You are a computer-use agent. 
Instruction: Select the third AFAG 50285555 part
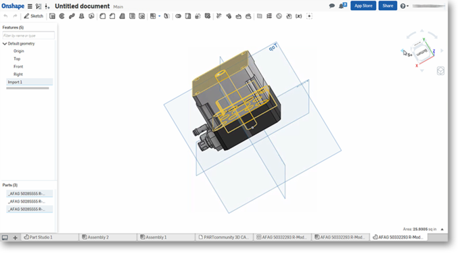[29, 209]
